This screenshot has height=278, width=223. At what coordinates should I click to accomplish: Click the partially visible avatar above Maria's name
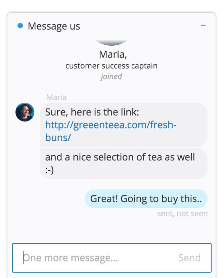(x=111, y=43)
